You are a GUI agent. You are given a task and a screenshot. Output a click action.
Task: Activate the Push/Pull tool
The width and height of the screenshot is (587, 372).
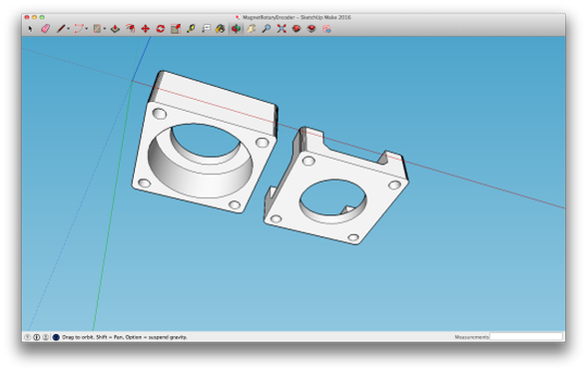115,29
